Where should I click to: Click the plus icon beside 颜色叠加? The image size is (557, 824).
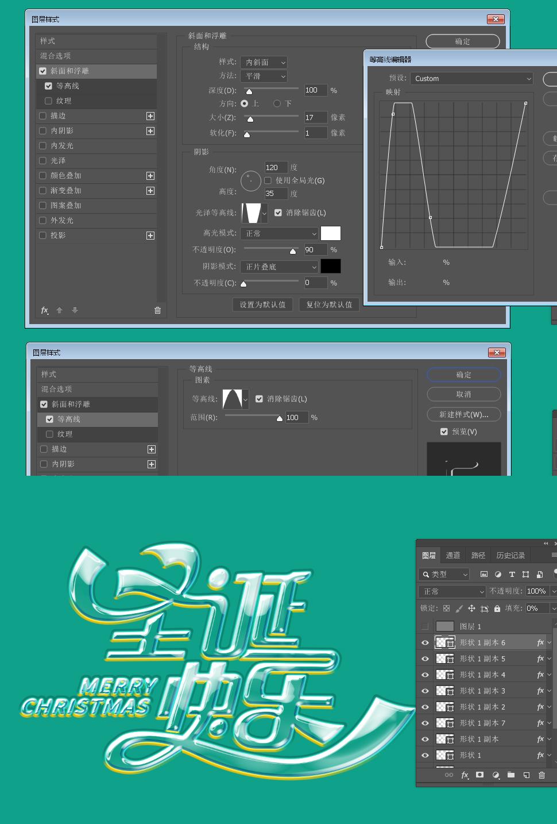point(150,176)
